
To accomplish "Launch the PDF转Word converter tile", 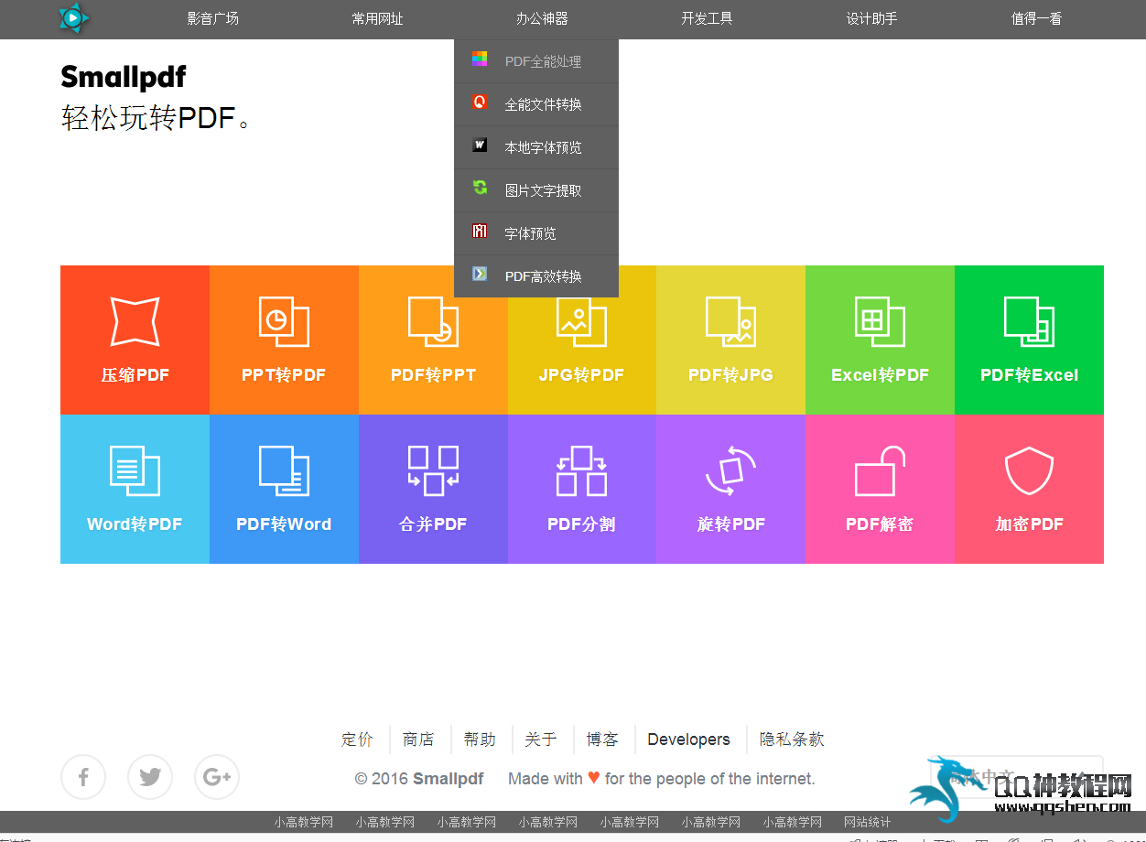I will (284, 489).
